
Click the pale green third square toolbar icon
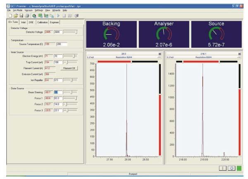click(x=52, y=16)
